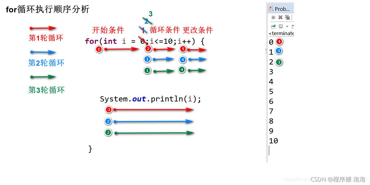Click the Display Selected Console monitor icon

click(x=281, y=27)
